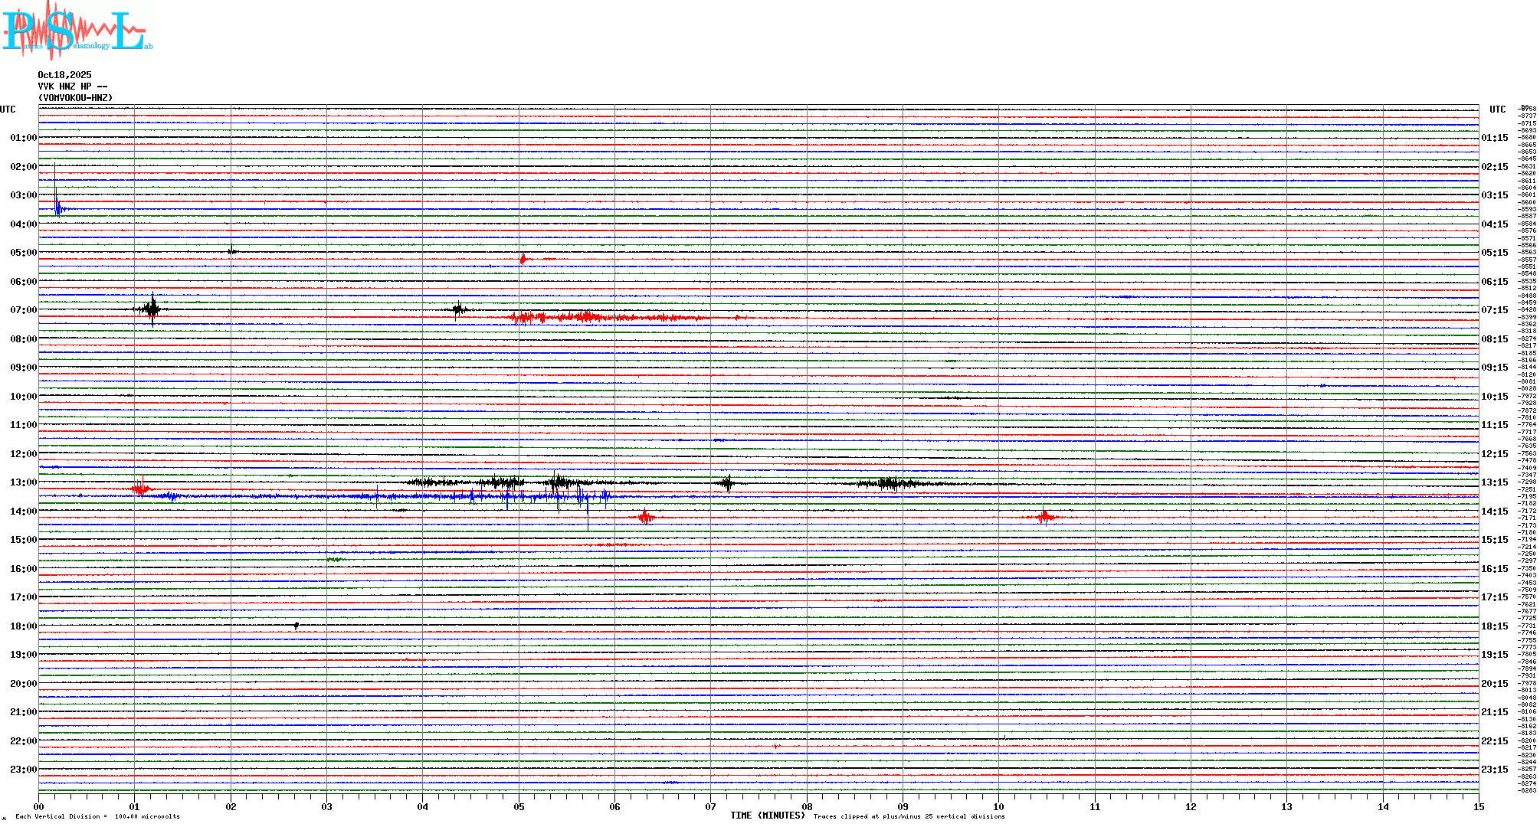1540x827 pixels.
Task: Click the 22:15 time label on right
Action: click(x=1494, y=741)
